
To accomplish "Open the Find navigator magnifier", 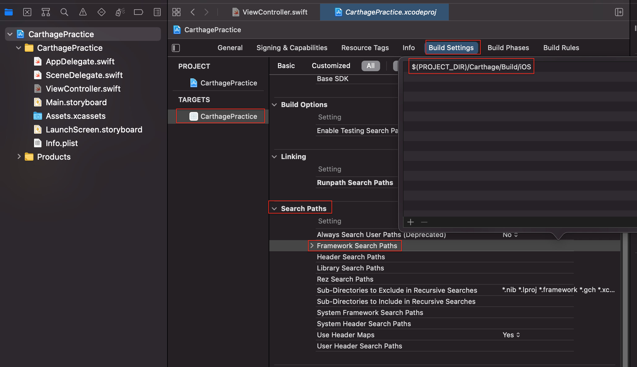I will 64,12.
